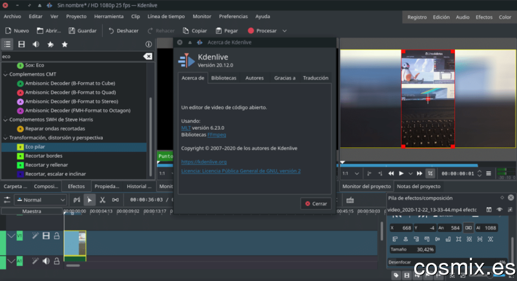Show favorite effects with the star icon
The height and width of the screenshot is (281, 517).
(x=65, y=44)
